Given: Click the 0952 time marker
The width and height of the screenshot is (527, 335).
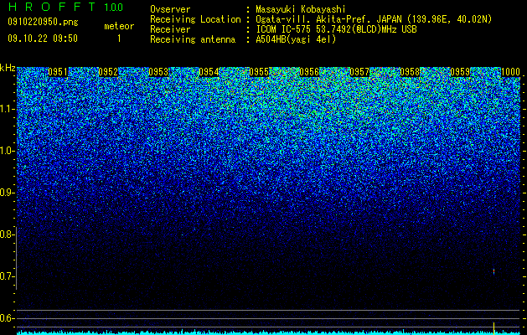Looking at the screenshot, I should [108, 72].
